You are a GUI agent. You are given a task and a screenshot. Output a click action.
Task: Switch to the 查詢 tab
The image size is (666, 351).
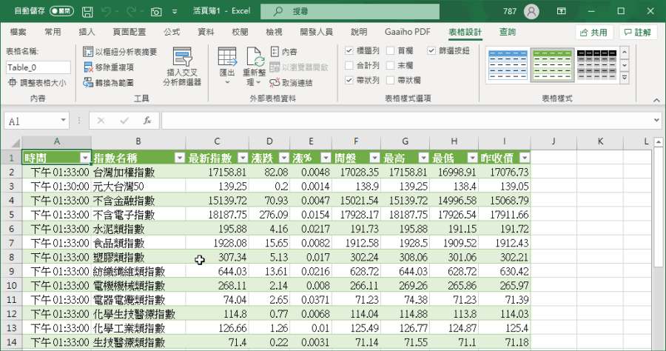point(507,32)
